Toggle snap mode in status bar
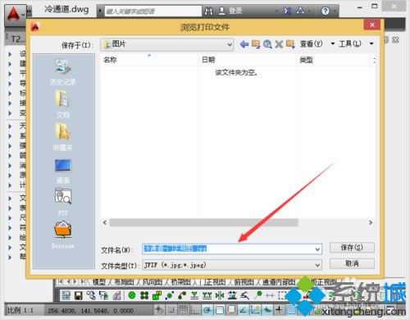 (171, 310)
